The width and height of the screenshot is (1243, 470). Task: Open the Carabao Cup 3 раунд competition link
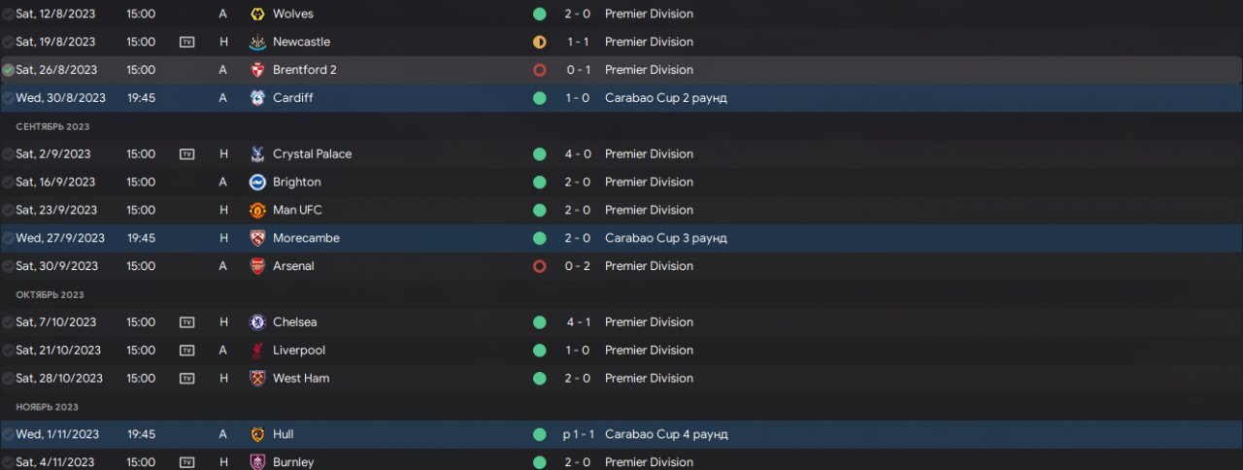[665, 238]
